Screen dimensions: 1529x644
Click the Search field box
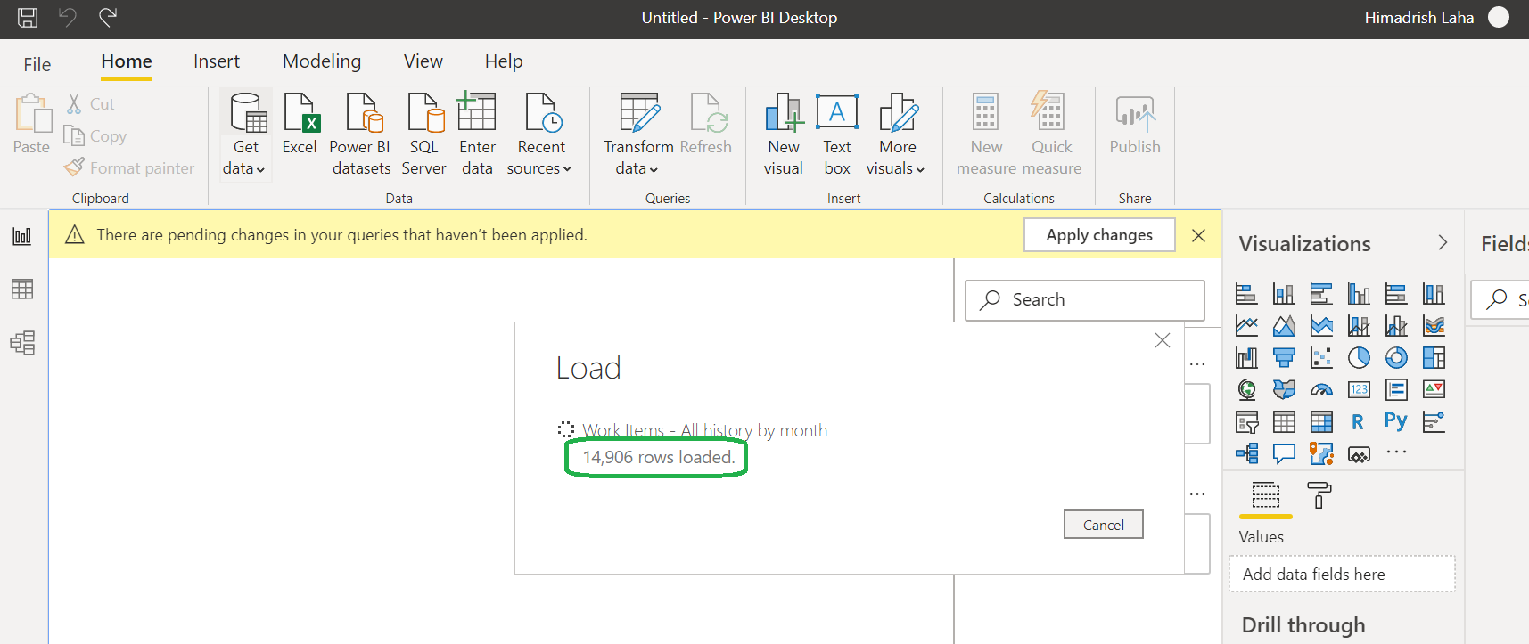coord(1085,300)
